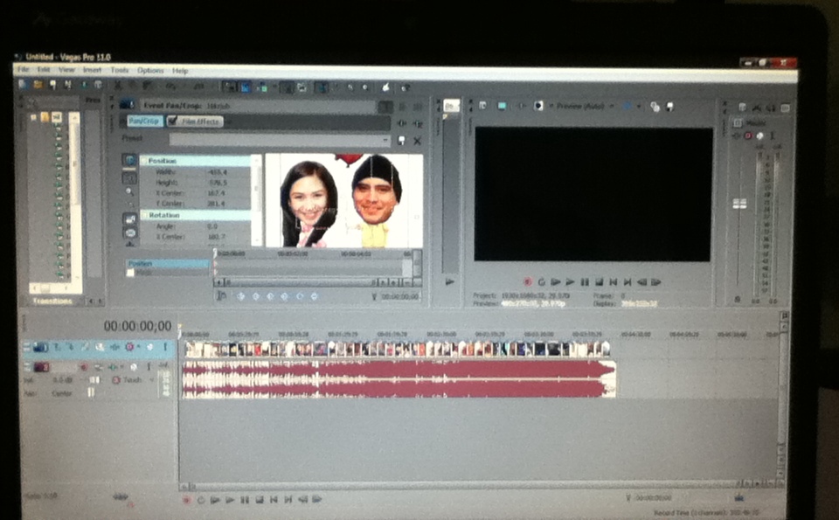Screen dimensions: 839x520
Task: Select the Position keyframe row
Action: coord(168,264)
